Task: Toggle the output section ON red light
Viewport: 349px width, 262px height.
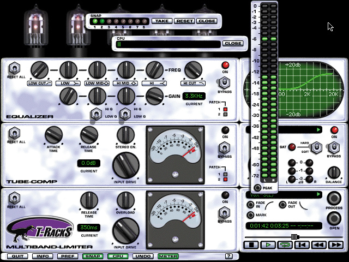Action: tap(334, 130)
